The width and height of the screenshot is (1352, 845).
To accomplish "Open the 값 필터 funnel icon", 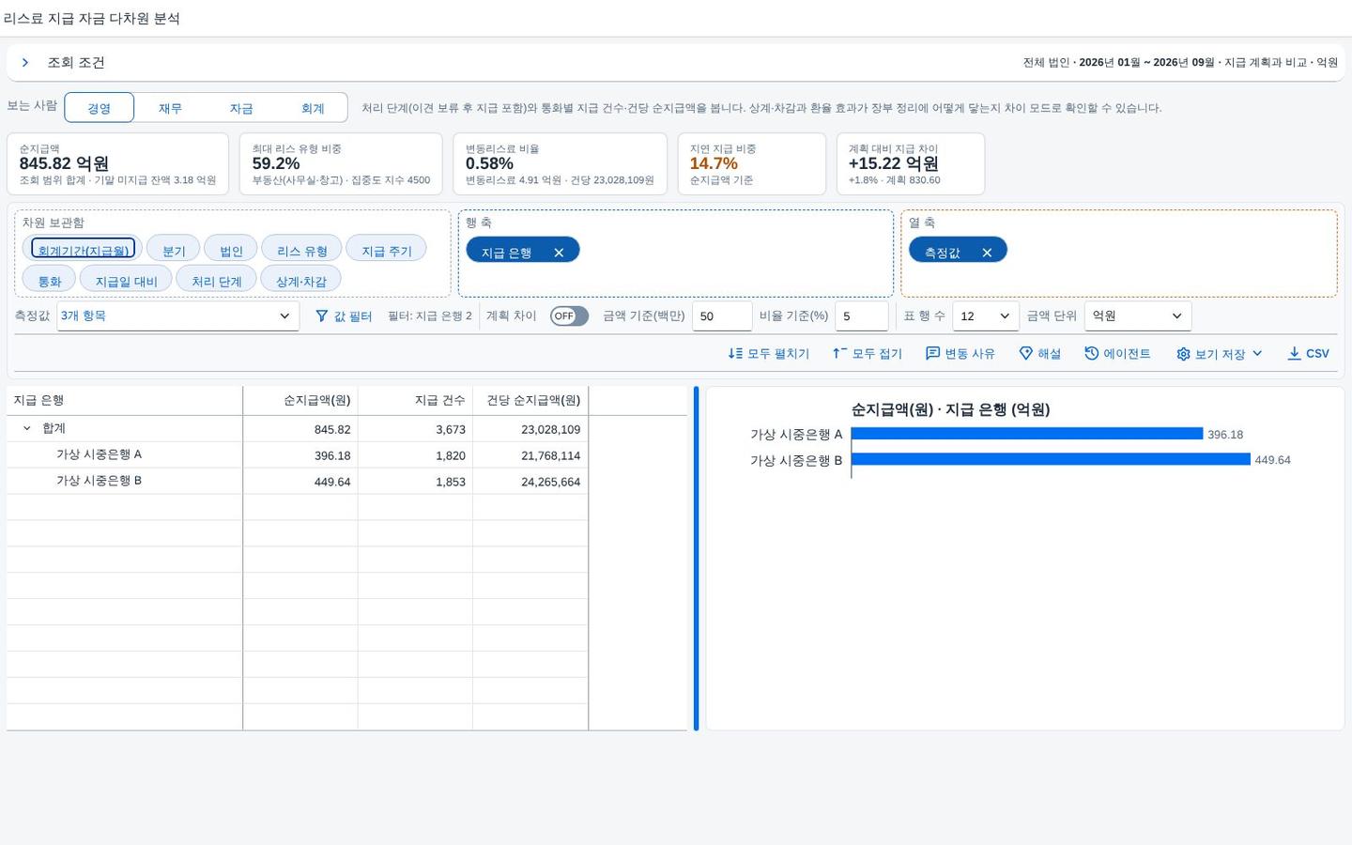I will [x=322, y=316].
